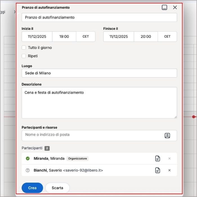Click the unknown status icon for Bianchi

[x=28, y=170]
